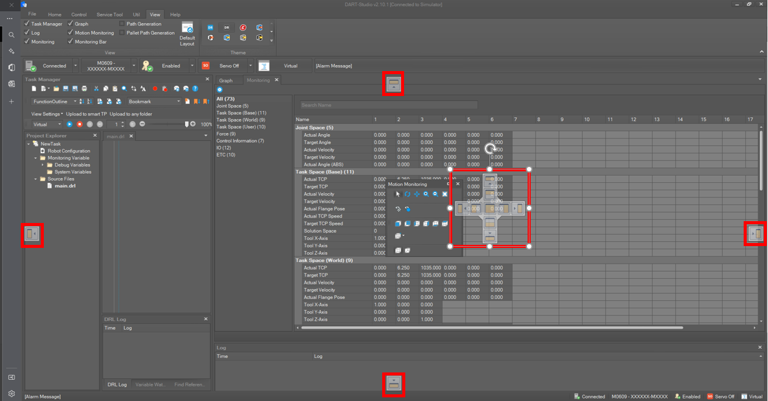Click the scissors cut icon in Task Manager
This screenshot has width=768, height=401.
point(96,89)
